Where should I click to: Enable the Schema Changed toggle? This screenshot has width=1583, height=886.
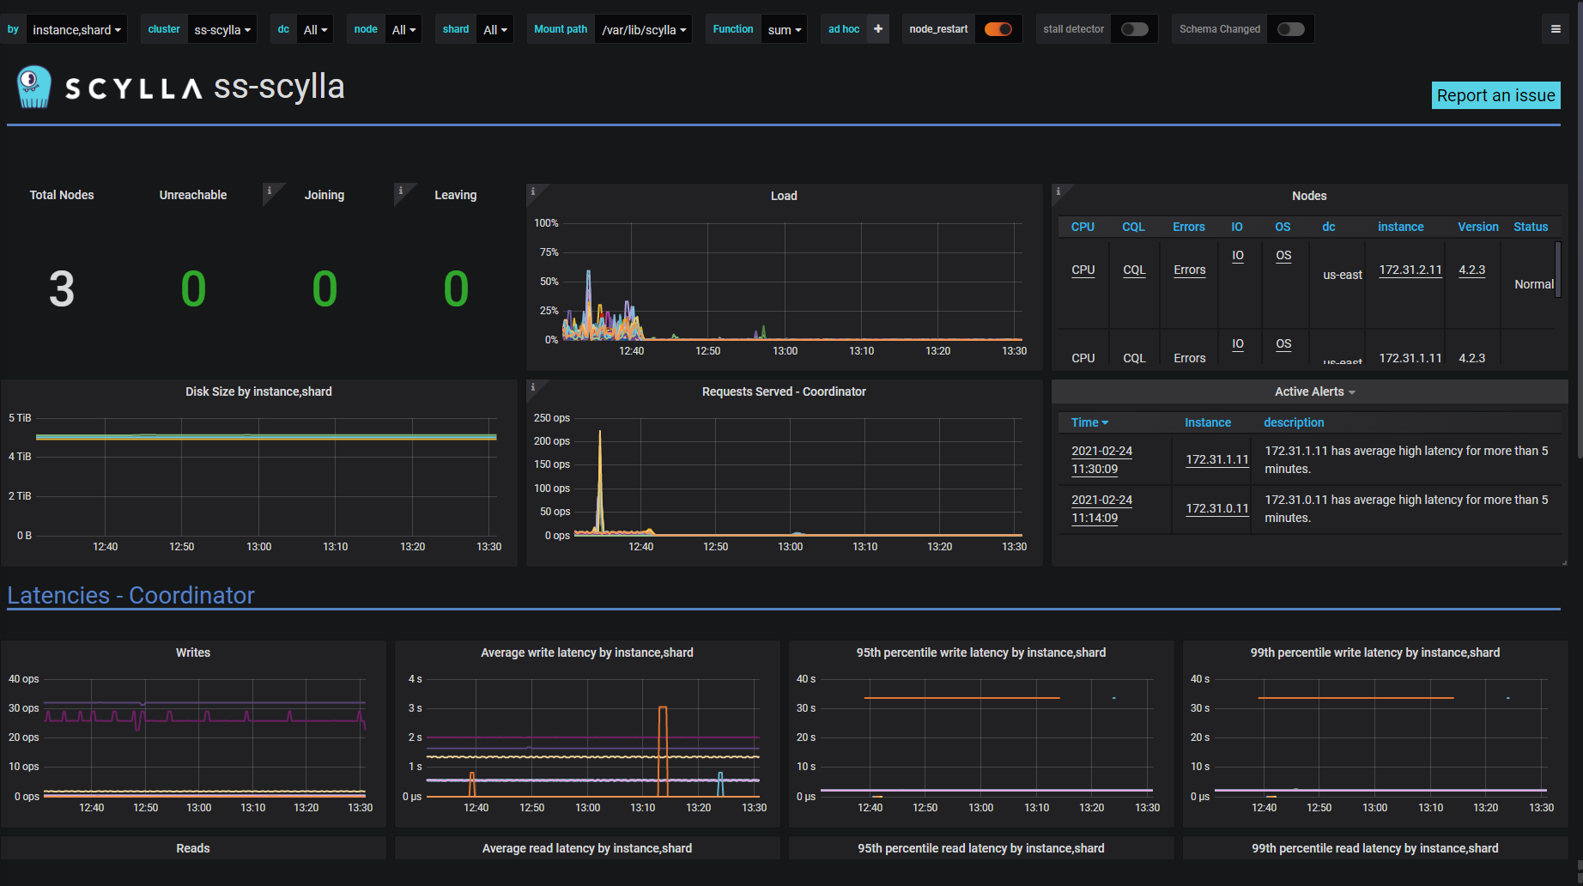pyautogui.click(x=1290, y=28)
